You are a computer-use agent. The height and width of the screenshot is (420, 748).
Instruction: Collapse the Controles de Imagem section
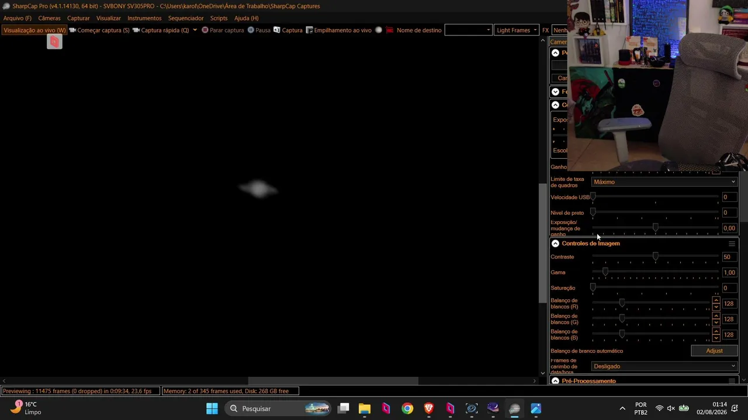click(x=555, y=243)
